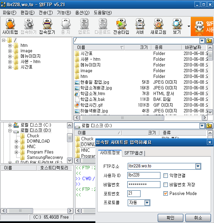Click the 새로고침 refresh toolbar icon
This screenshot has height=223, width=214.
coord(159,27)
